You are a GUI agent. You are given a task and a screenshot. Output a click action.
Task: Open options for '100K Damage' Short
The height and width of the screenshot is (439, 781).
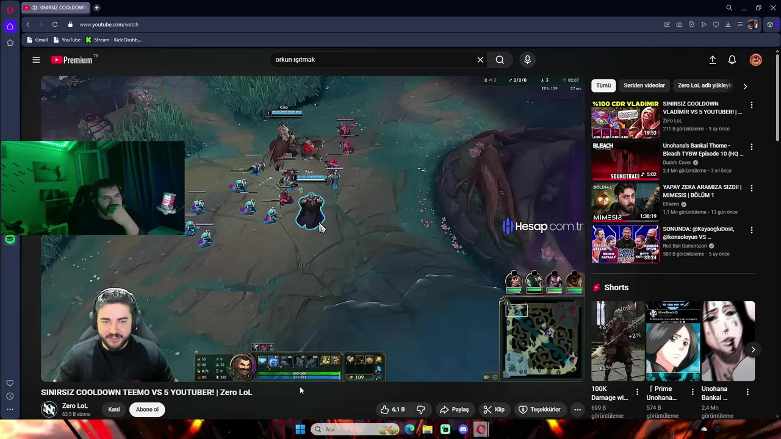click(637, 392)
